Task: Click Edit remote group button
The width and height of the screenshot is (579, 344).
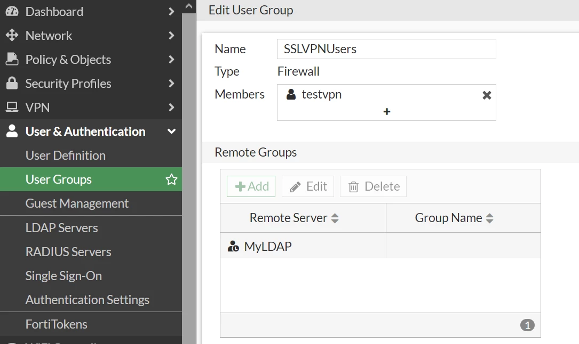Action: coord(308,186)
